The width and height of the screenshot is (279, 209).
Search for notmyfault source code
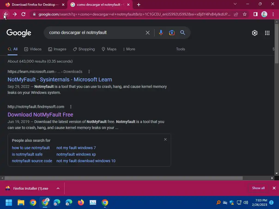tap(32, 161)
